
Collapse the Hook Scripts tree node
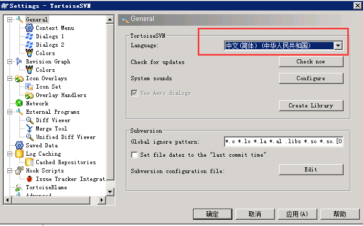10,171
